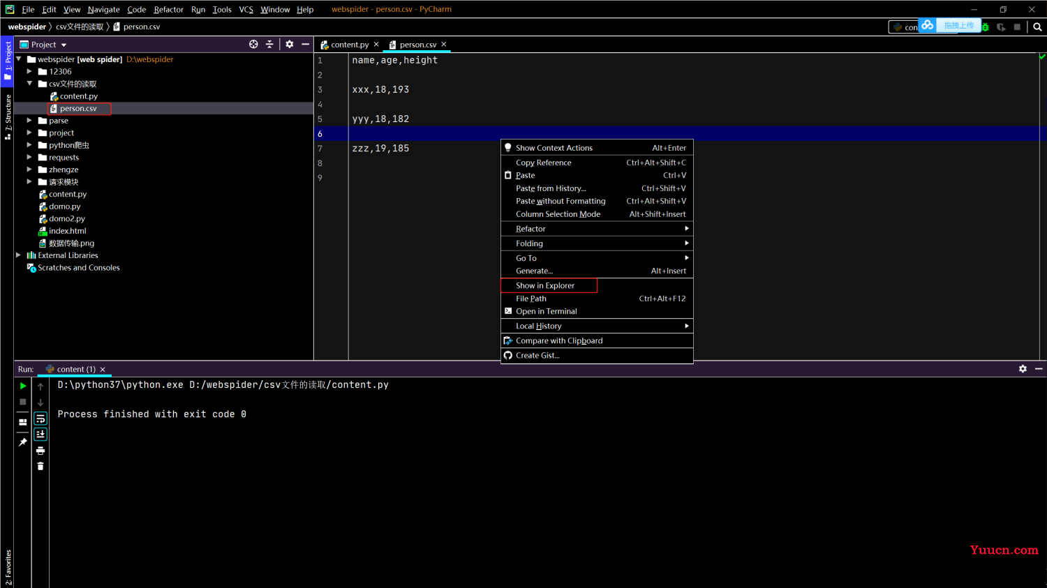1047x588 pixels.
Task: Choose Paste in context menu
Action: [597, 175]
